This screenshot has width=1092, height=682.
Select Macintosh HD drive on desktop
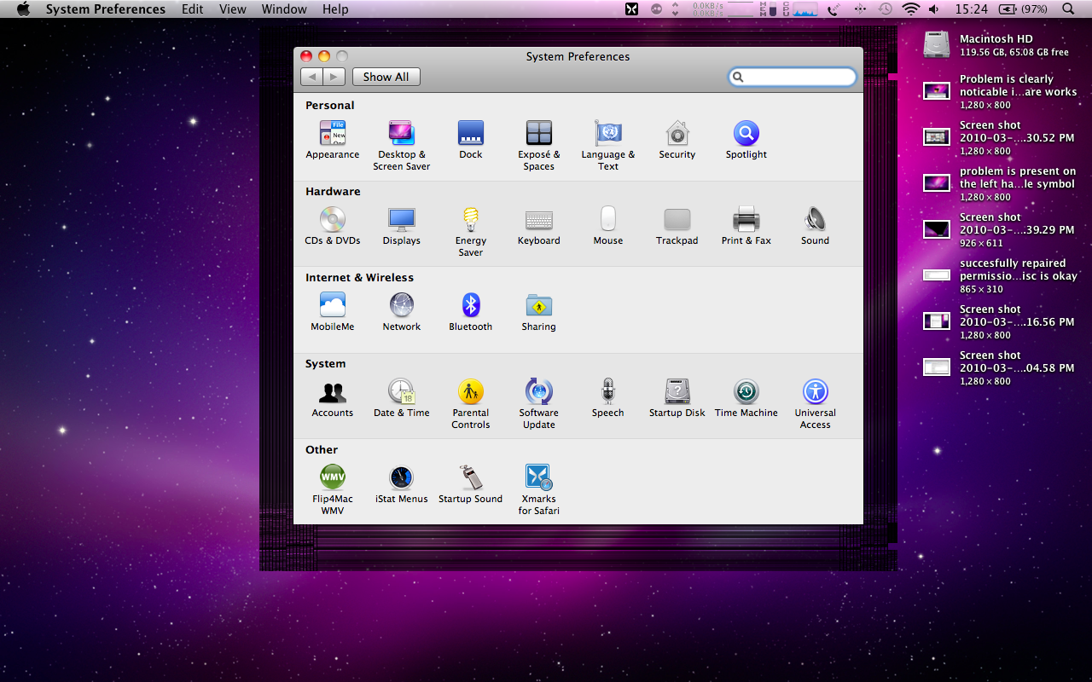996,45
